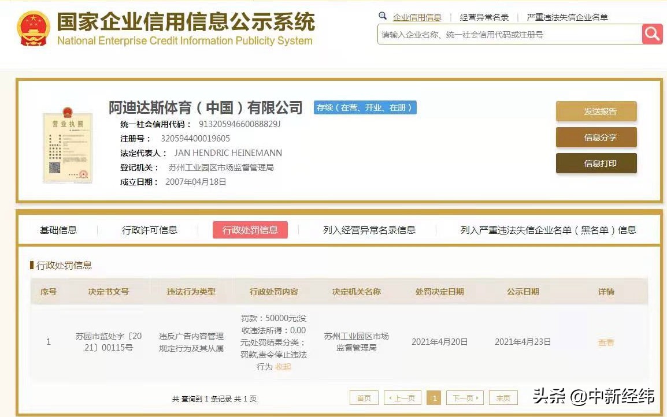Viewport: 667px width, 417px height.
Task: Click the 存续（在营、开业、在册）status badge
Action: (365, 107)
